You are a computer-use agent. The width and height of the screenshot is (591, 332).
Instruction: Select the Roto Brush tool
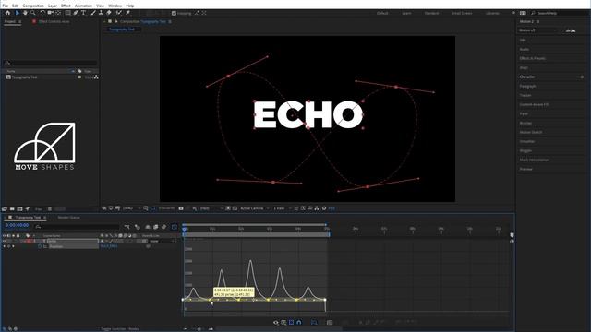click(119, 13)
